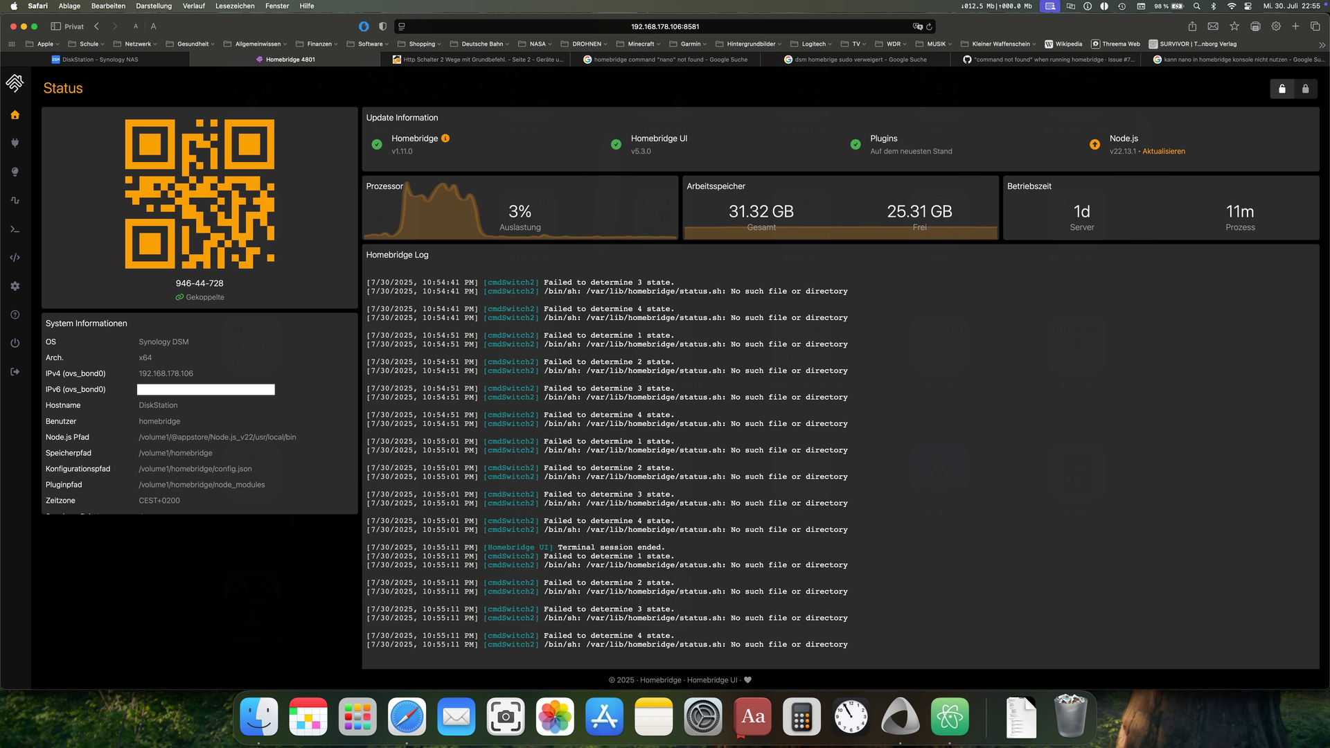1330x748 pixels.
Task: Click the logout icon in the sidebar
Action: pos(15,372)
